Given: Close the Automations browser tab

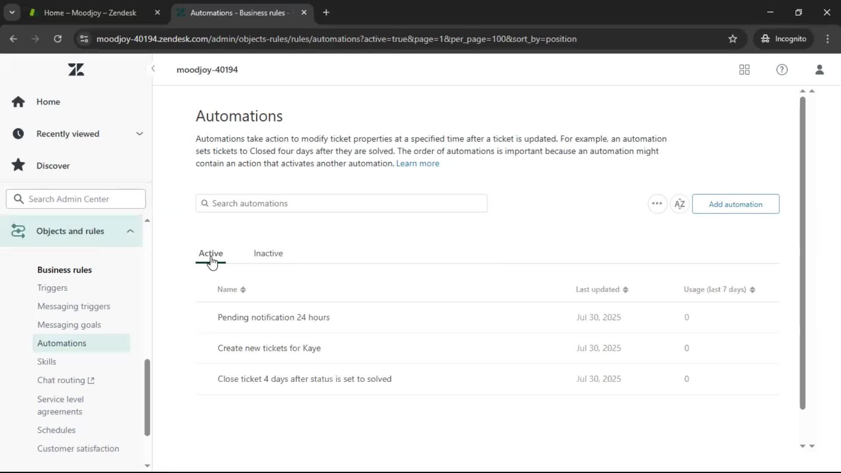Looking at the screenshot, I should click(x=304, y=13).
